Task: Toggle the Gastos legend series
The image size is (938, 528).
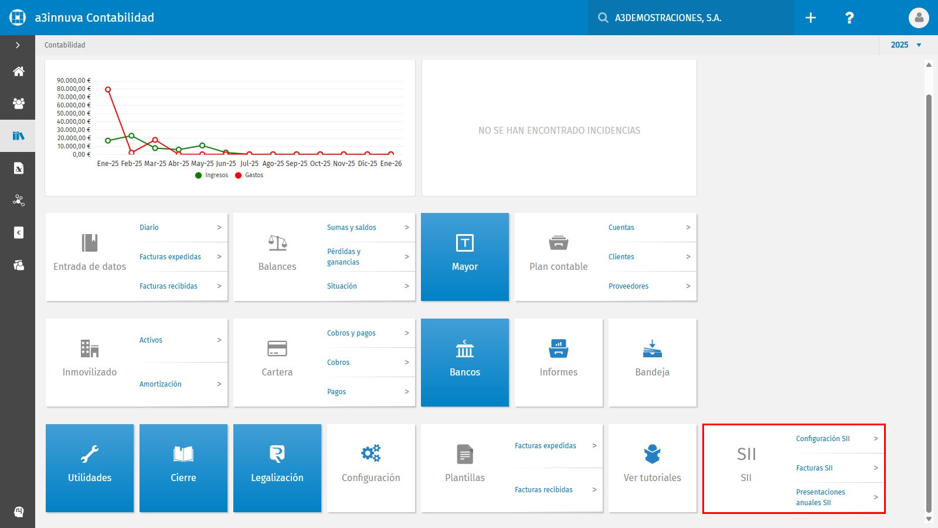Action: pyautogui.click(x=249, y=175)
